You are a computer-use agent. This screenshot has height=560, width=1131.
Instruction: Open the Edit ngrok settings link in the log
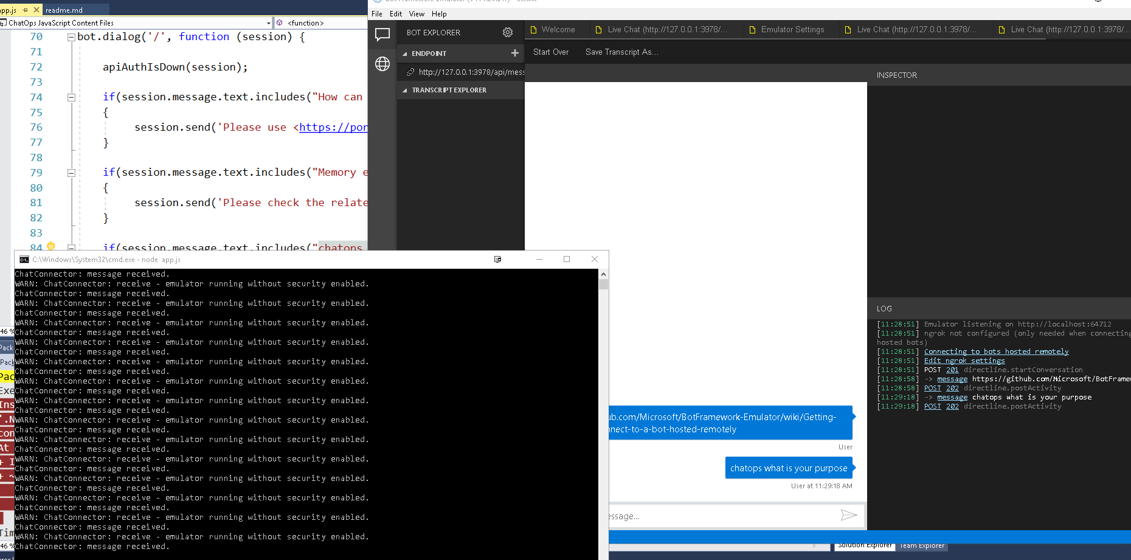coord(964,361)
